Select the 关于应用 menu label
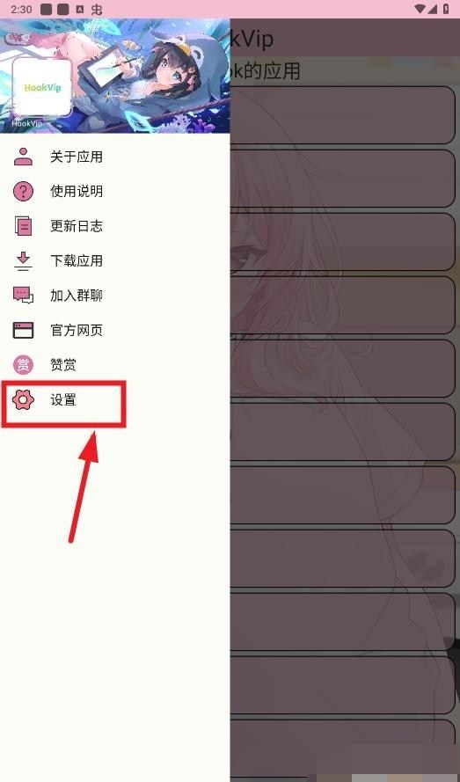Screen dimensions: 460x782 point(77,157)
